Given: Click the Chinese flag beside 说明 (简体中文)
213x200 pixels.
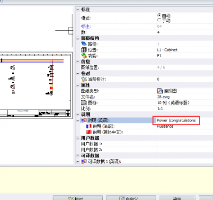Looking at the screenshot, I should click(89, 132).
